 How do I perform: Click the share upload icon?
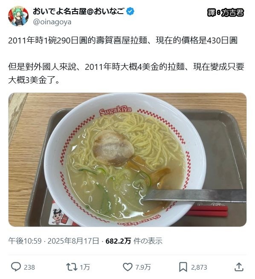pyautogui.click(x=239, y=267)
